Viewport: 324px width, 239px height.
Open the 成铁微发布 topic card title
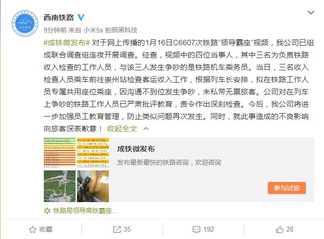[136, 149]
